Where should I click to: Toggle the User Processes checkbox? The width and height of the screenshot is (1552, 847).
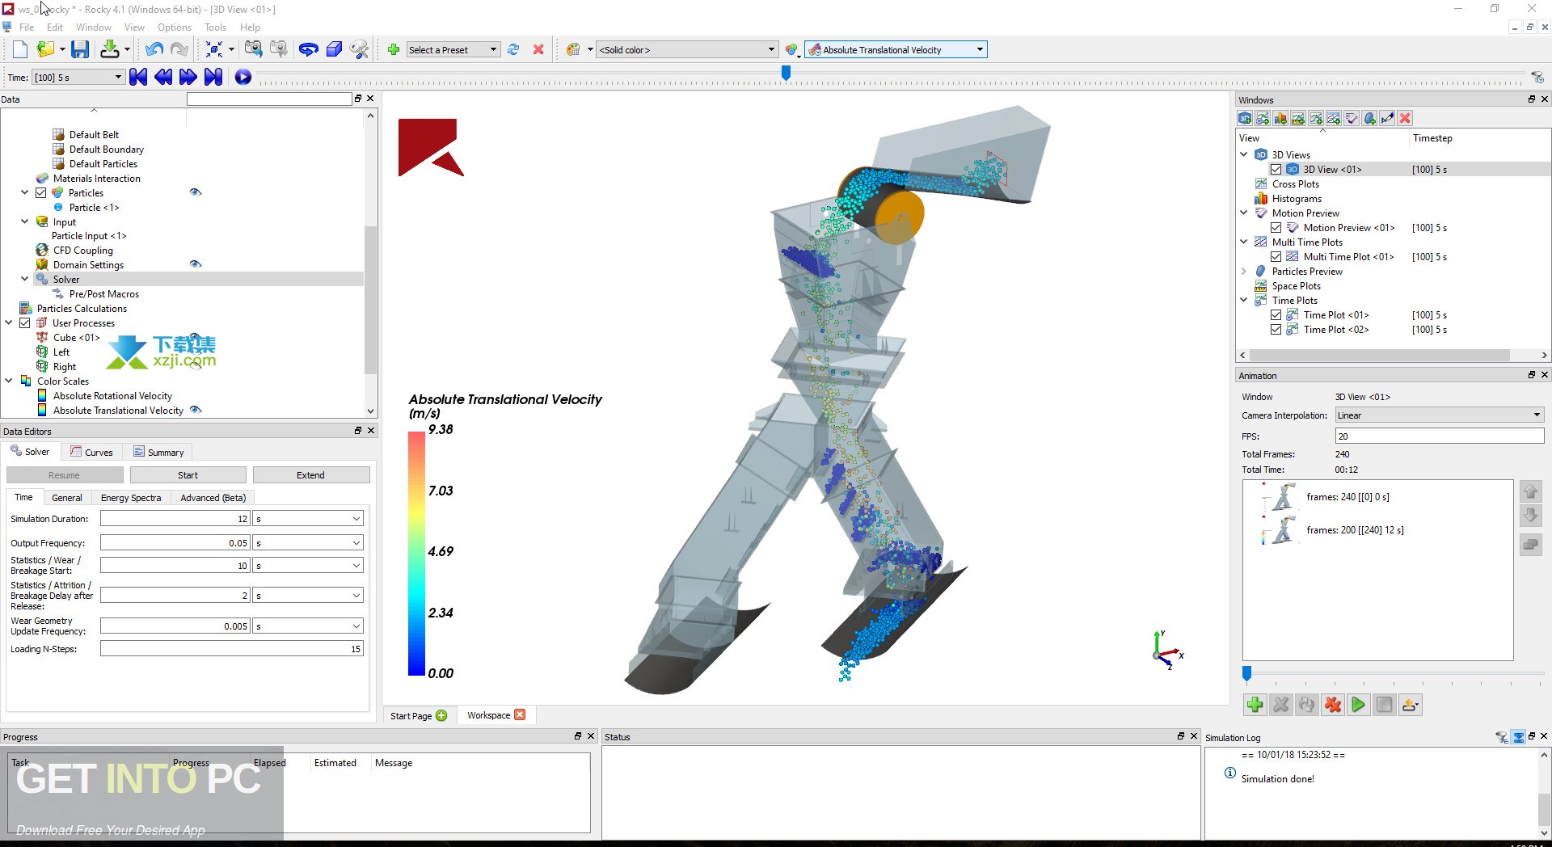click(x=25, y=323)
